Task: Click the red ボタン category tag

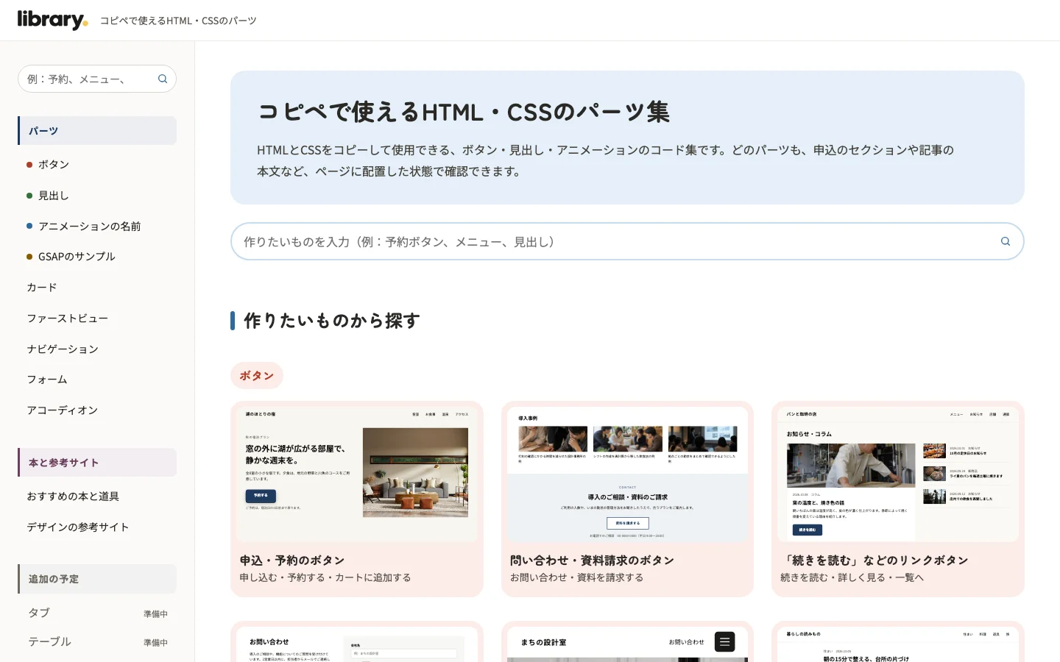Action: (257, 375)
